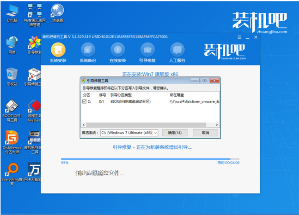299x215 pixels.
Task: Click the installation progress bar at 95%
Action: point(150,159)
